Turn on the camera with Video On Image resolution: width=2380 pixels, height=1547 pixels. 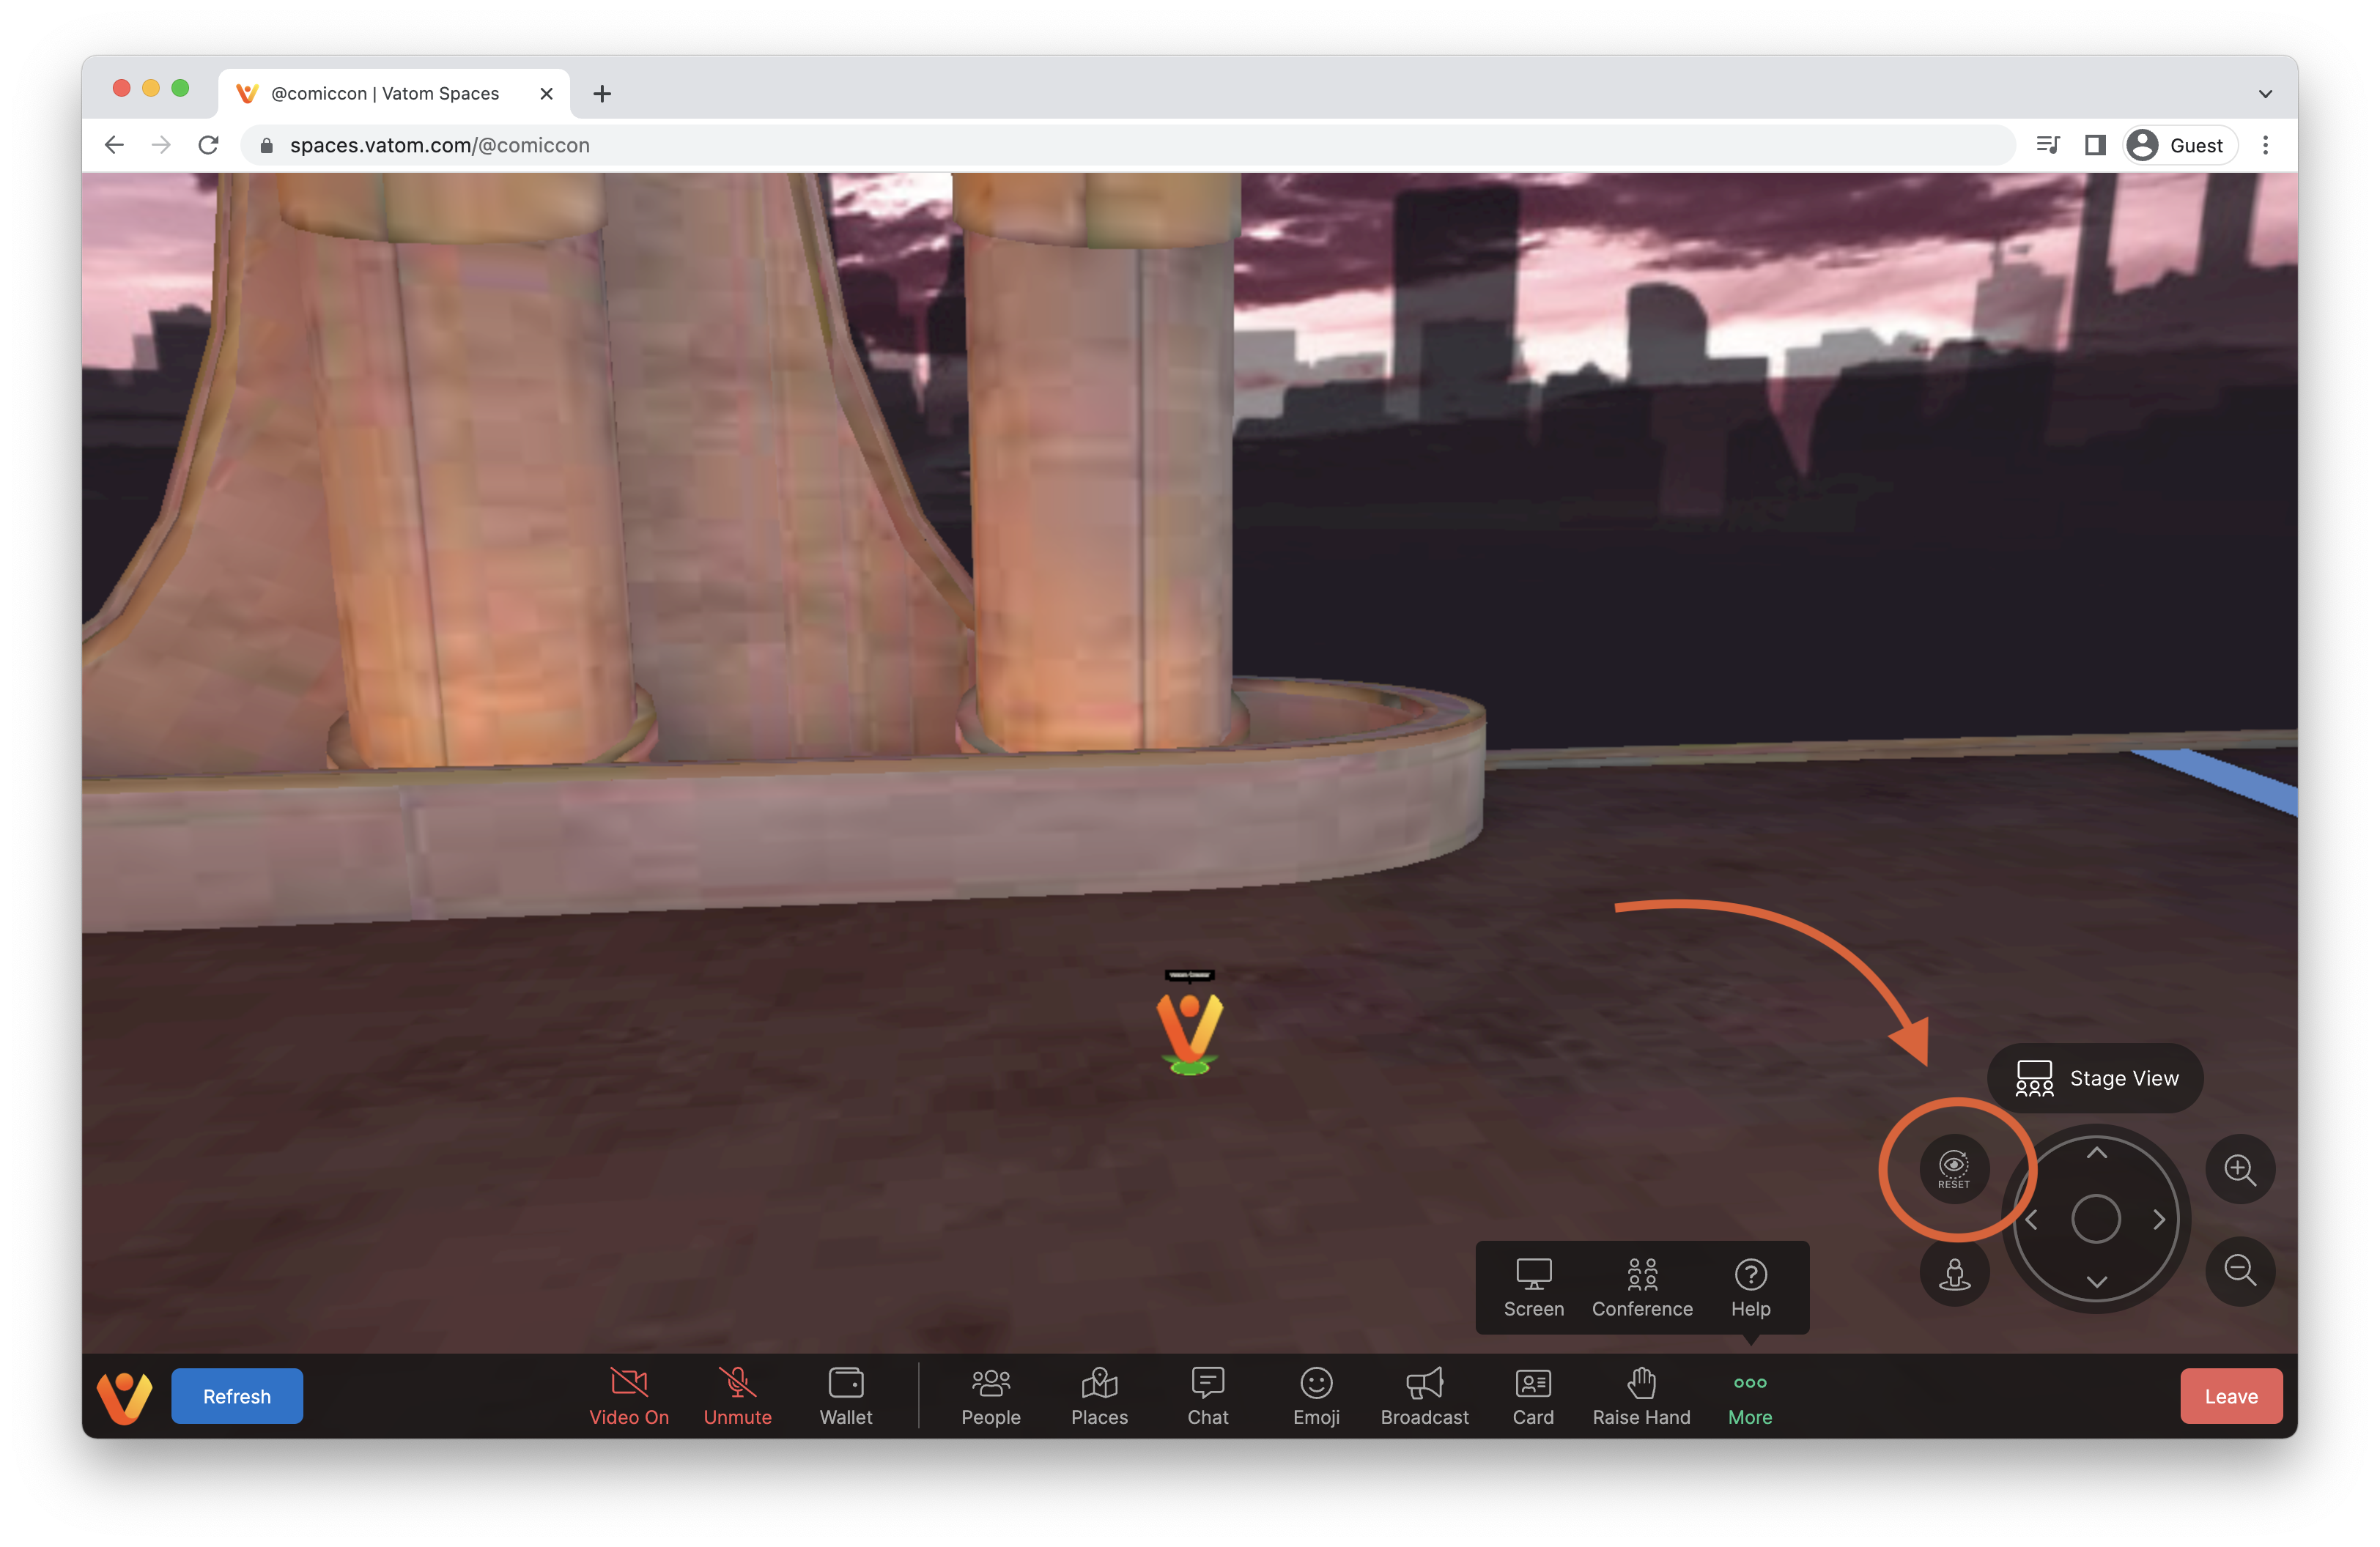pos(629,1396)
